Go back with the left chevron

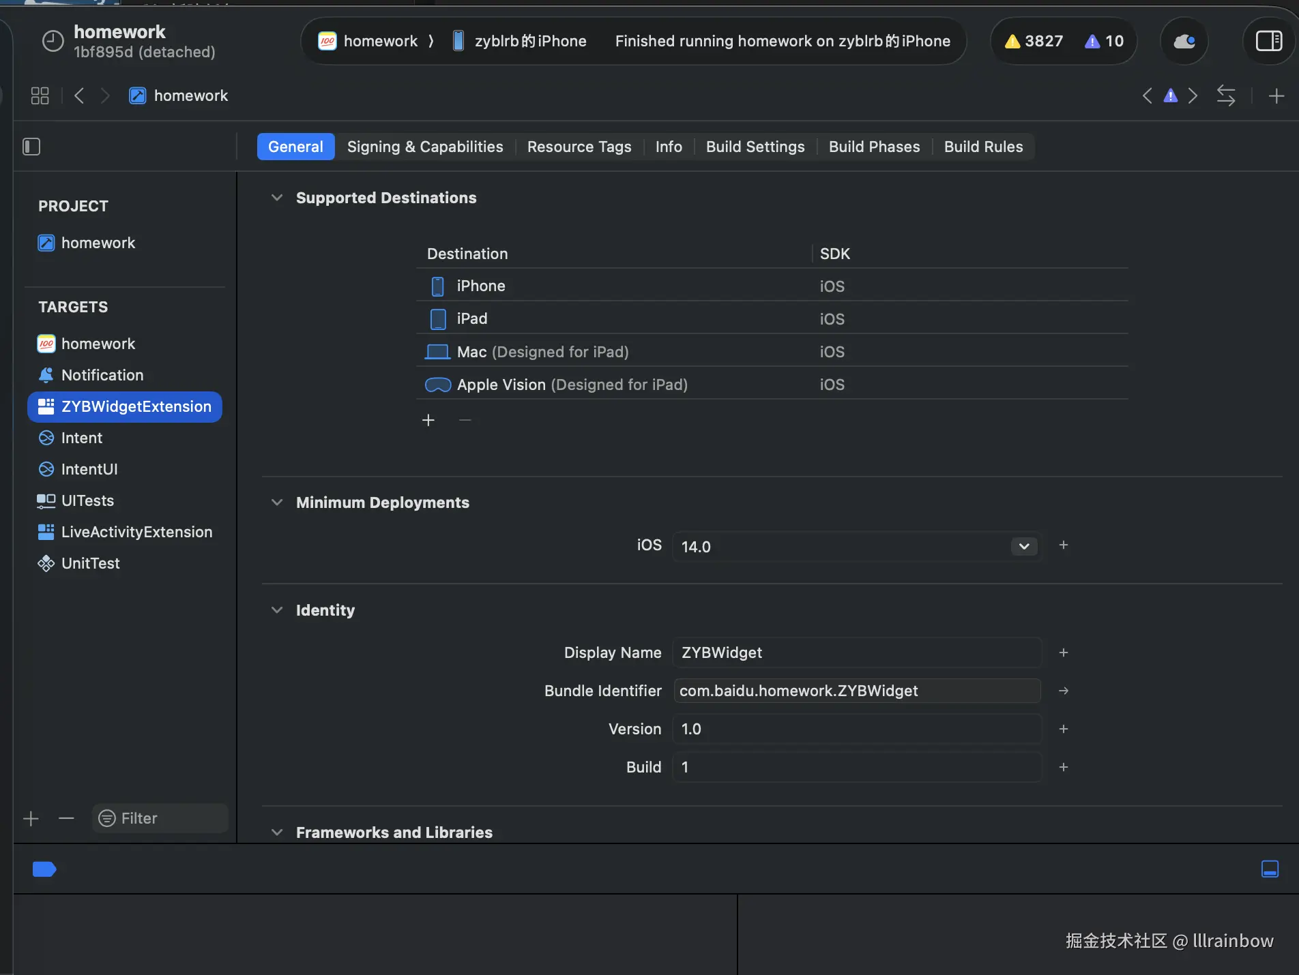(x=79, y=95)
